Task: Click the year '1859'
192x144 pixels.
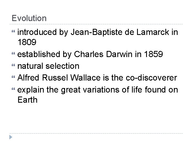Action: point(153,54)
